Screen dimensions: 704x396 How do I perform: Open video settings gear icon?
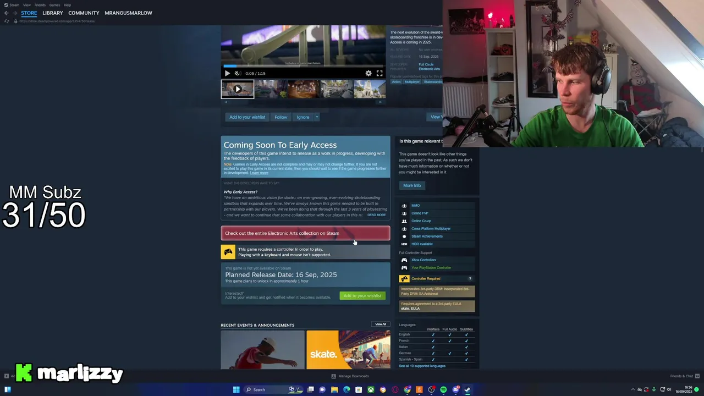pyautogui.click(x=369, y=73)
